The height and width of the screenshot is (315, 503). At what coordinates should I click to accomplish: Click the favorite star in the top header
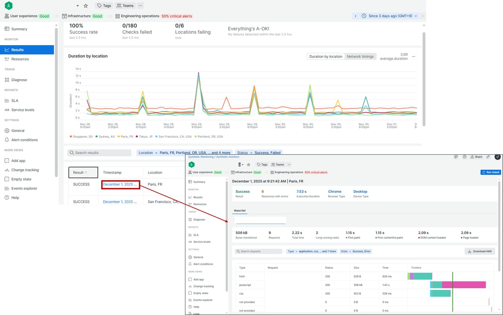click(86, 6)
